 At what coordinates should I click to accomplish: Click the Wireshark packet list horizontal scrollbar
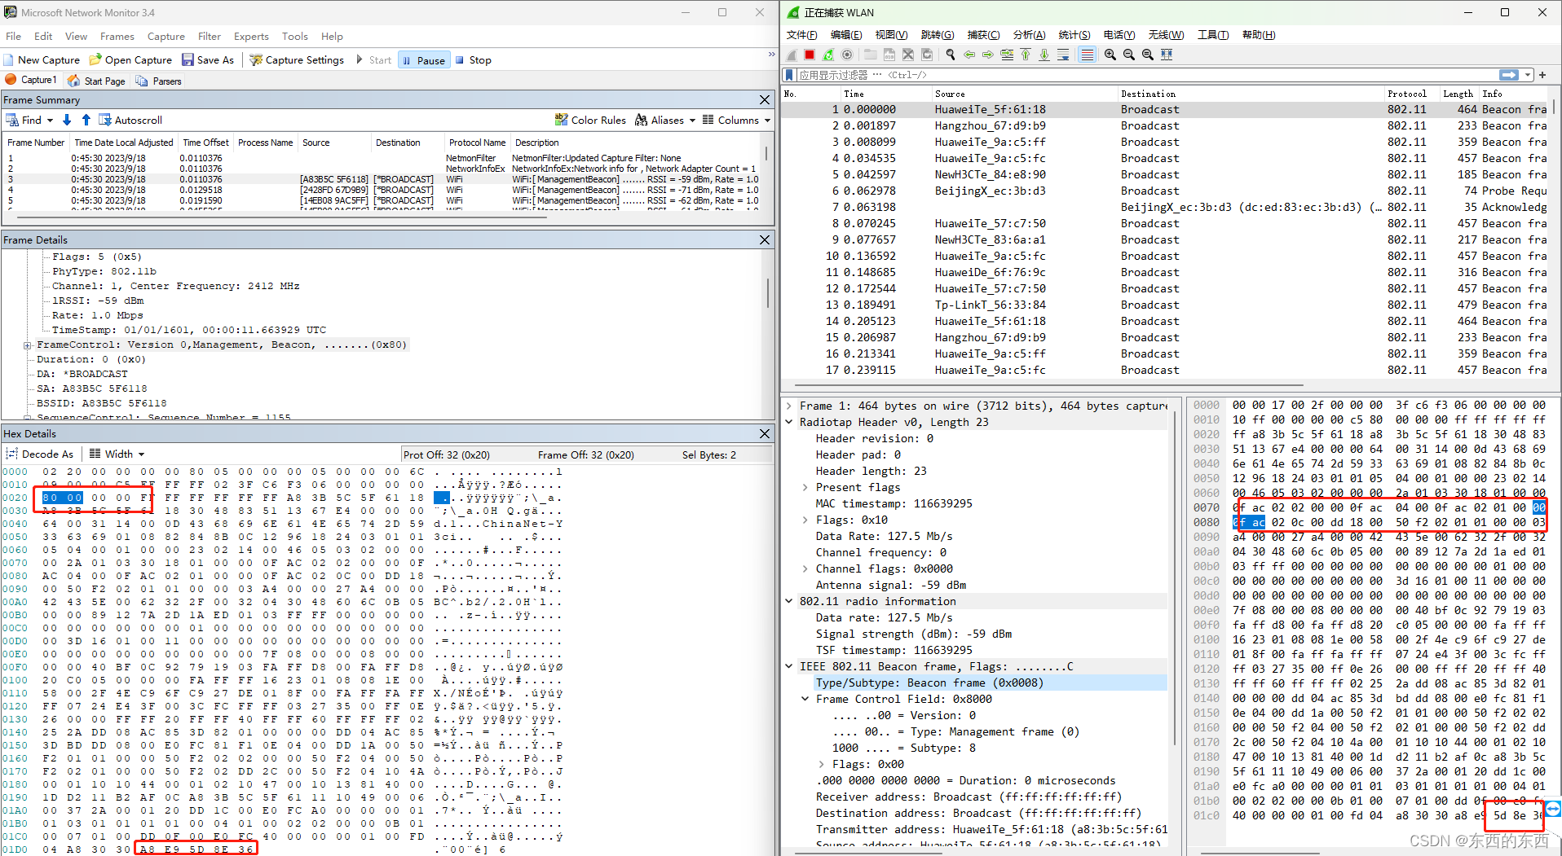pyautogui.click(x=1050, y=385)
